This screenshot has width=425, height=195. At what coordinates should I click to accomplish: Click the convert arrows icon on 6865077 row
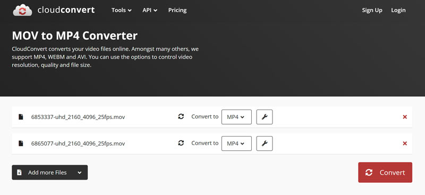pyautogui.click(x=181, y=143)
